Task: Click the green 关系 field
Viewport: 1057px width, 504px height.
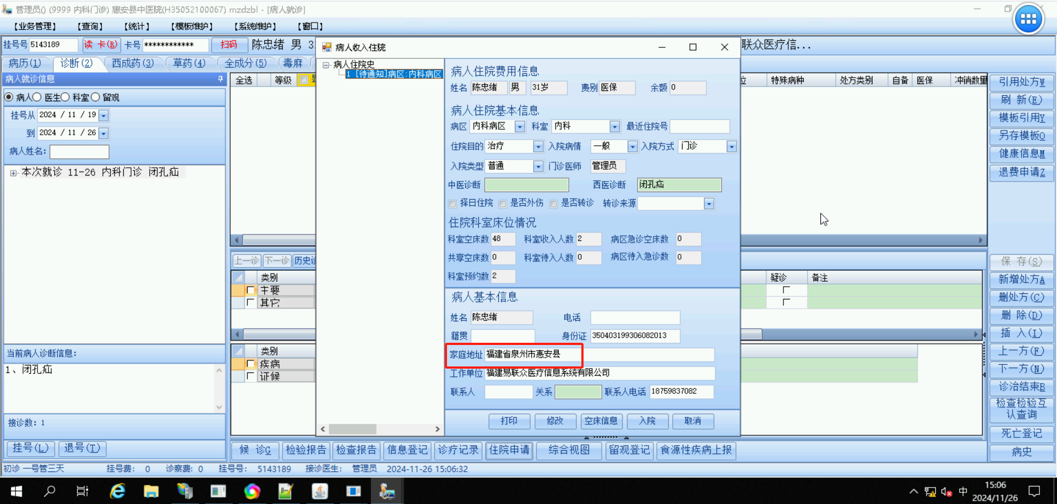Action: pos(578,392)
